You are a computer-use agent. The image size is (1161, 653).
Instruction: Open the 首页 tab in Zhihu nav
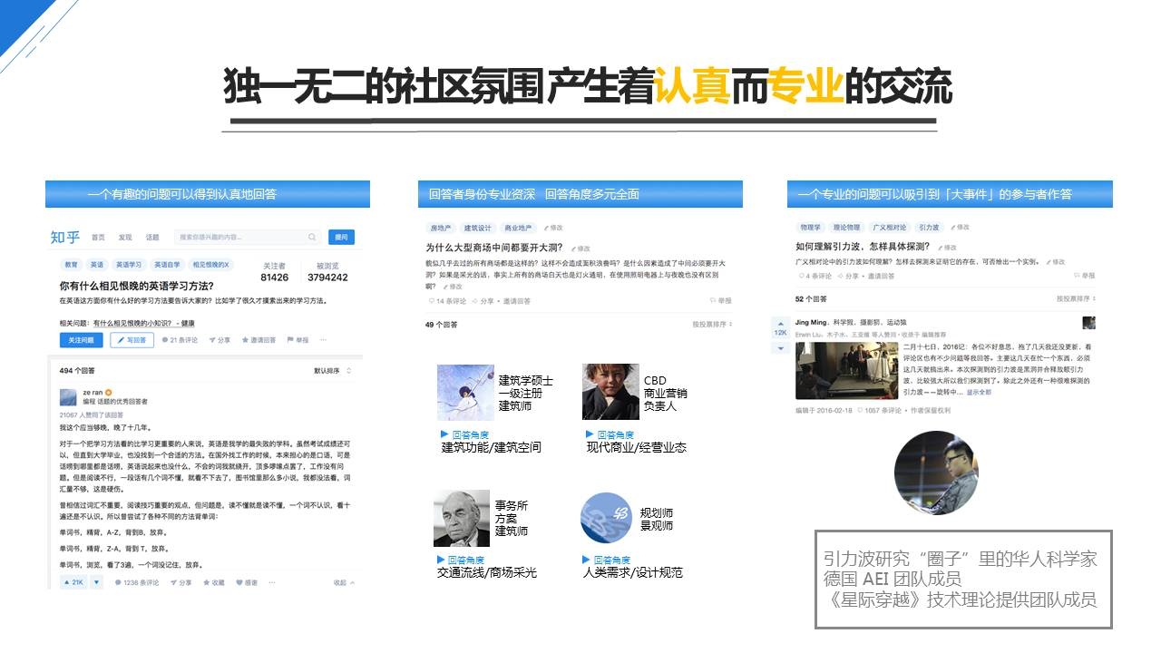tap(98, 238)
